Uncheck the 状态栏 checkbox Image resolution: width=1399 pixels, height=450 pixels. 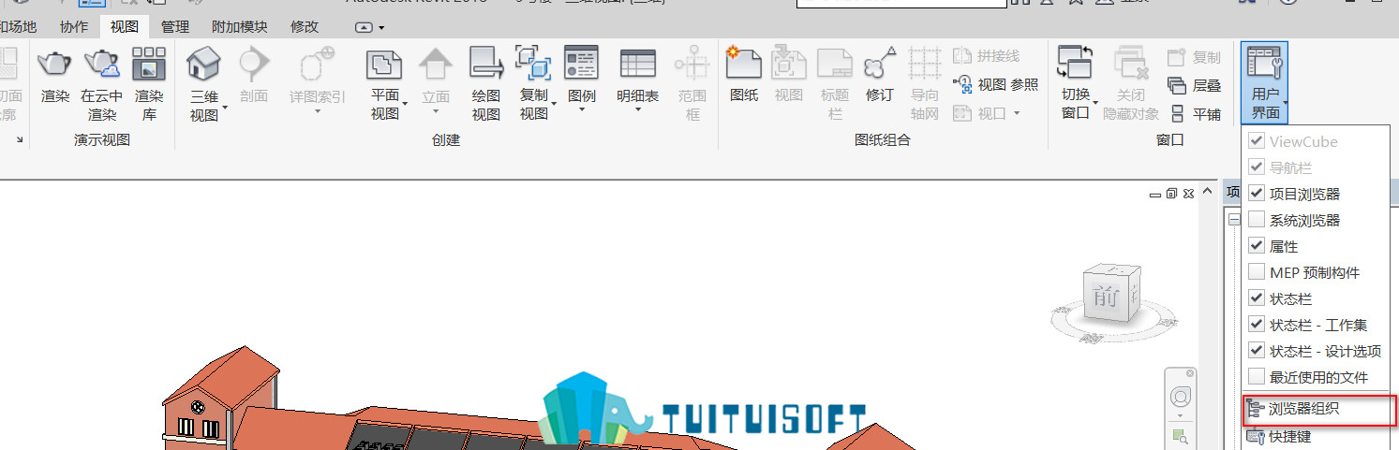[1258, 298]
